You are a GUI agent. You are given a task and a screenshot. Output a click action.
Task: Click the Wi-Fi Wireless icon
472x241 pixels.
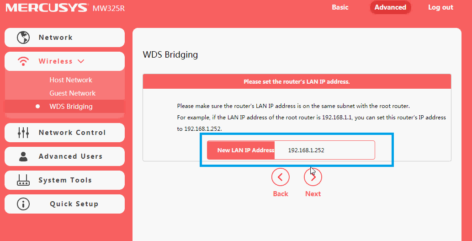(x=23, y=61)
